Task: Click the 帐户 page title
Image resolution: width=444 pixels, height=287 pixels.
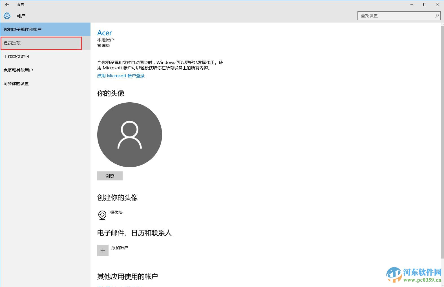Action: [21, 16]
